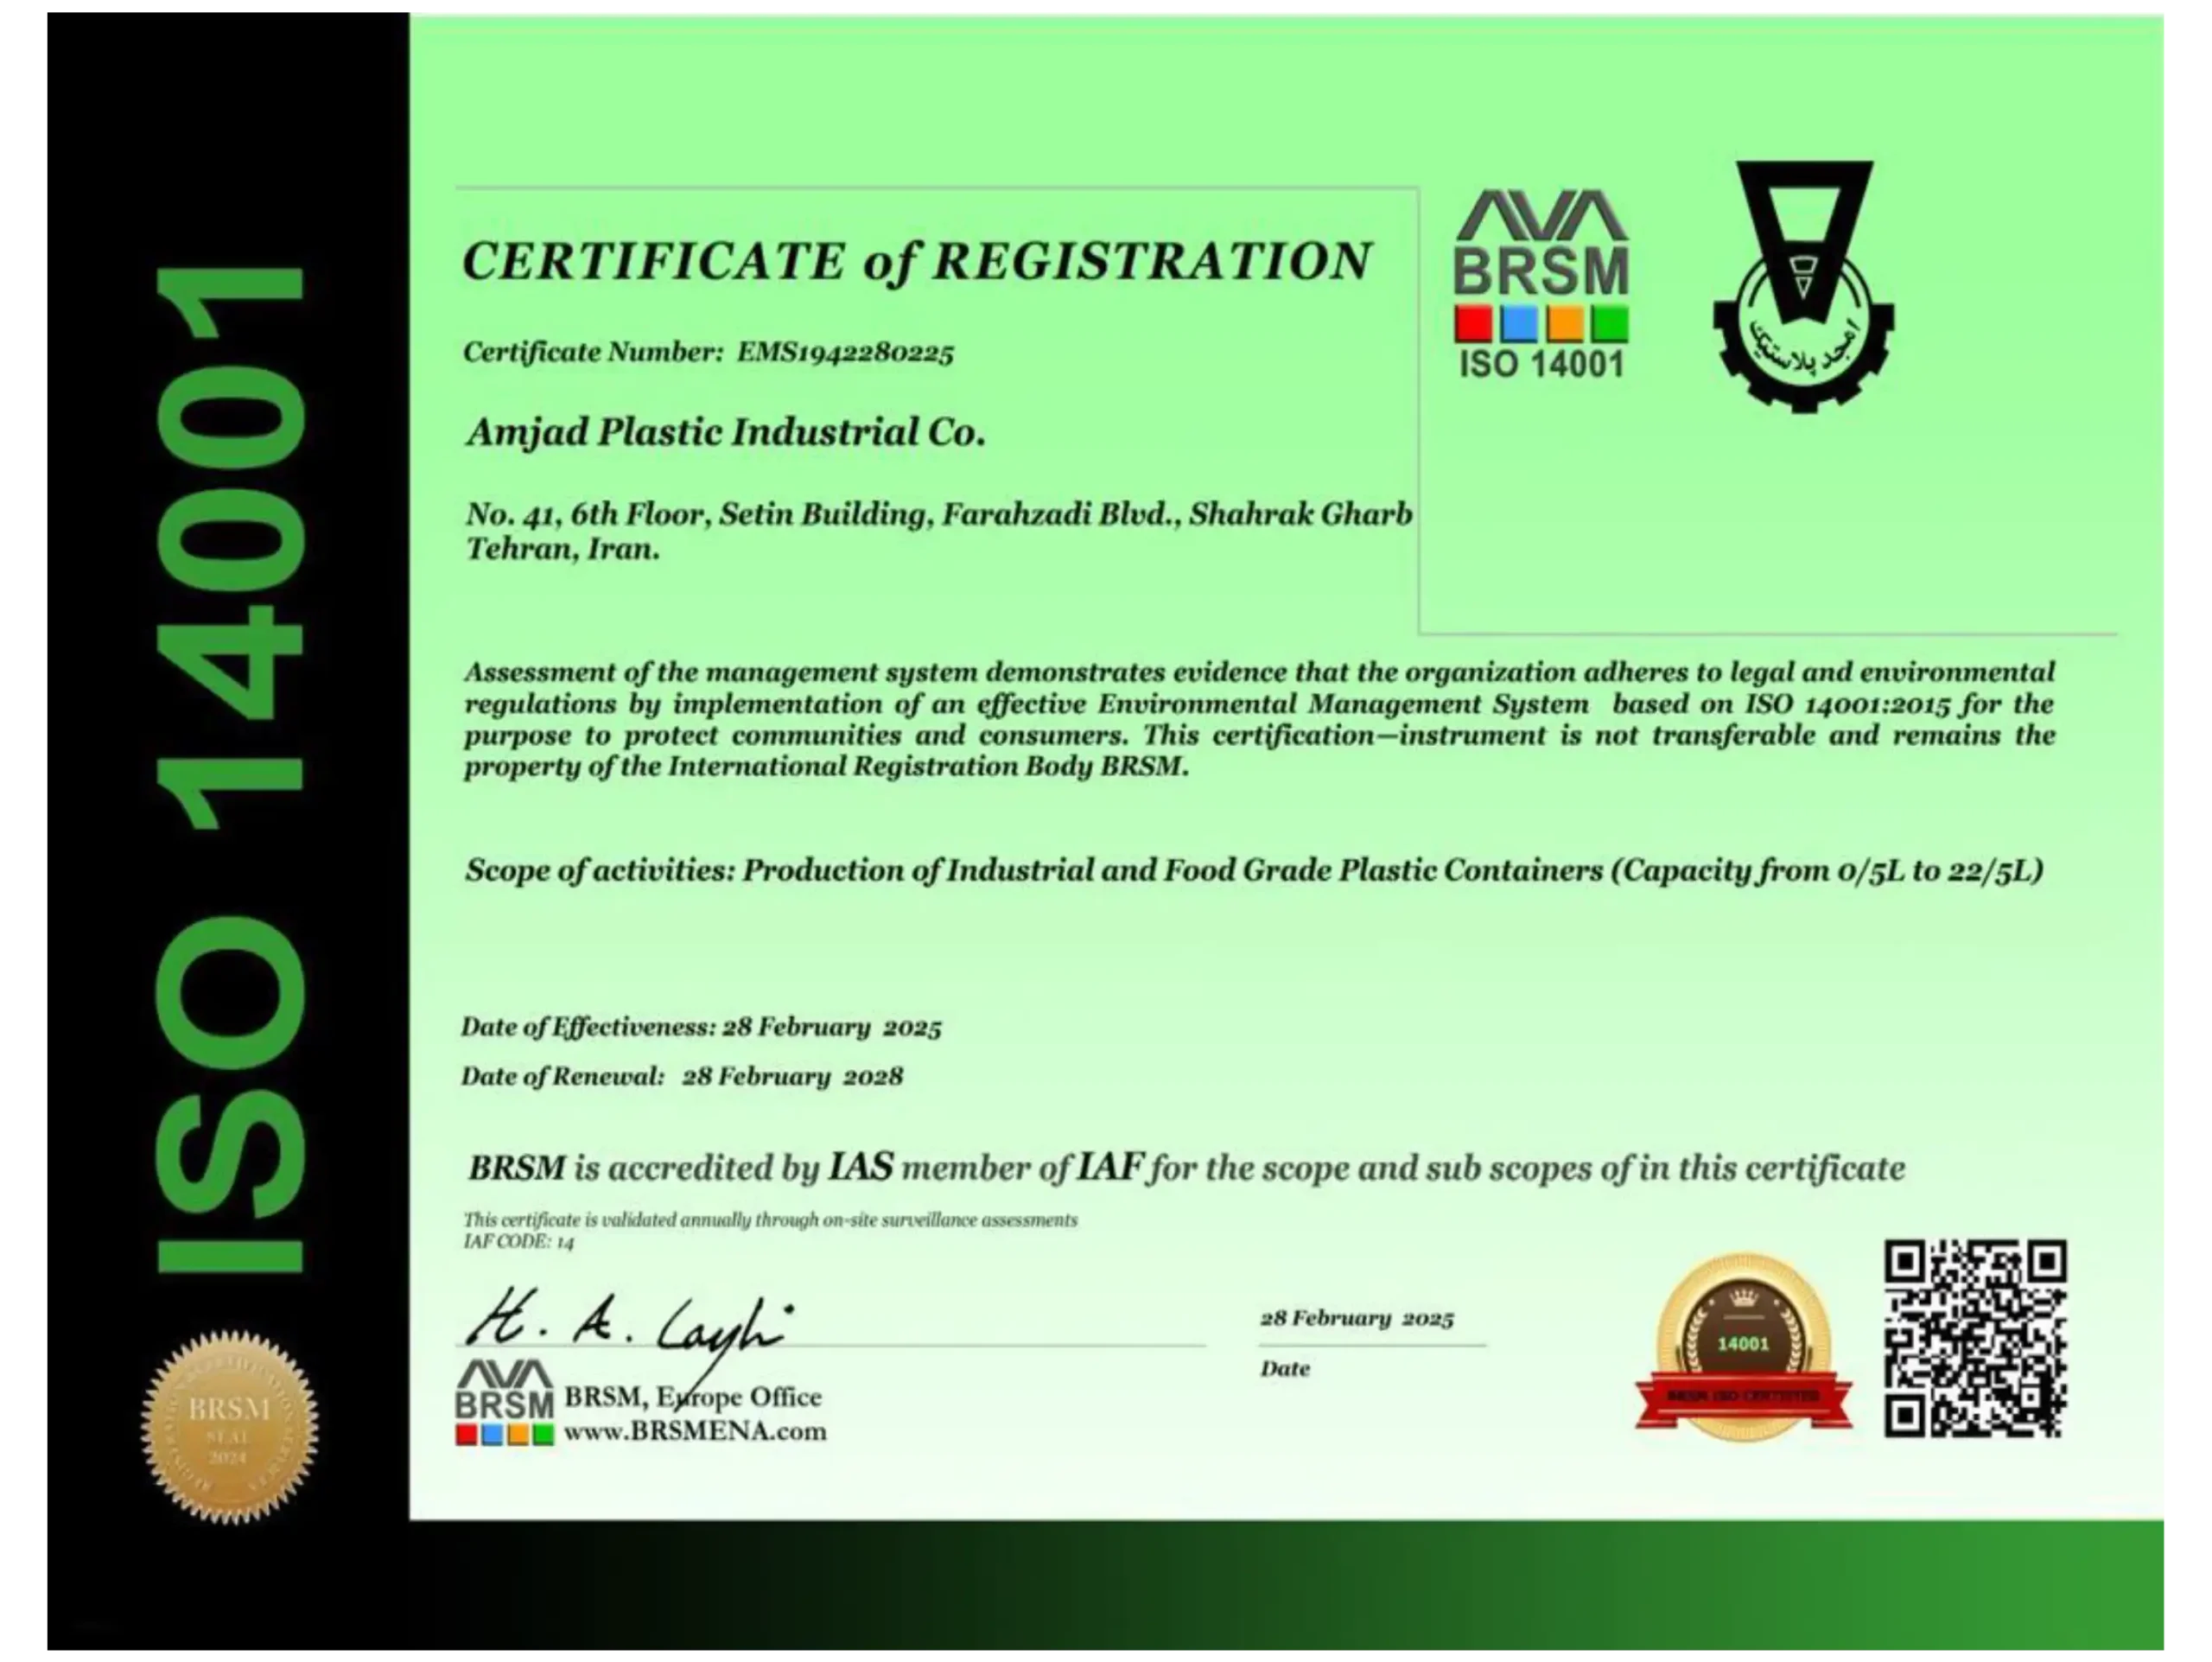The height and width of the screenshot is (1662, 2212).
Task: Click the Date label under the date line
Action: click(1285, 1368)
